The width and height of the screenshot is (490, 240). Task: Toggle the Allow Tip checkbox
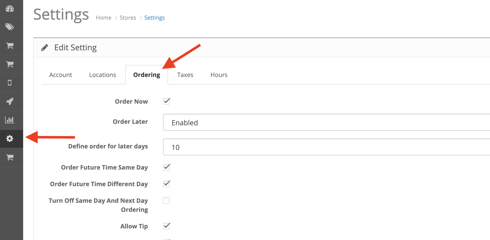point(167,226)
